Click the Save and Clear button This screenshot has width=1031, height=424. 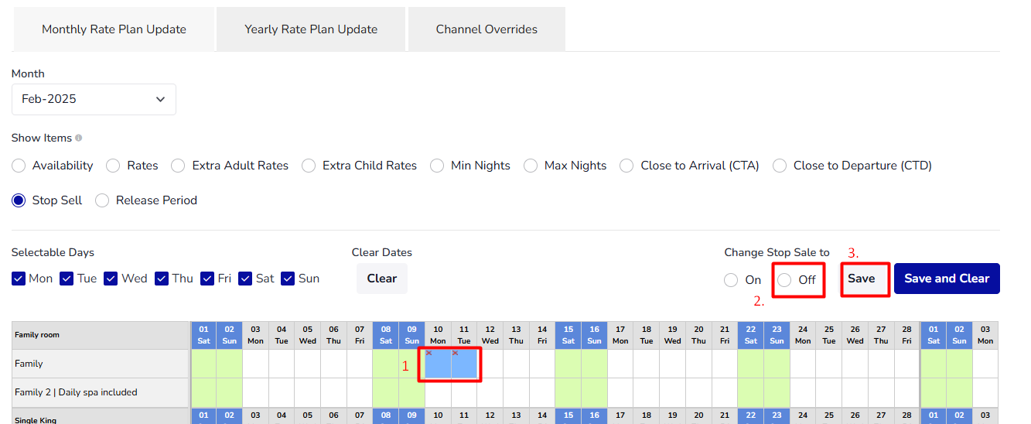[947, 279]
